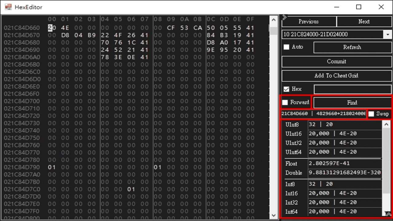Minimize the HexEditor window
393x221 pixels.
coord(336,7)
